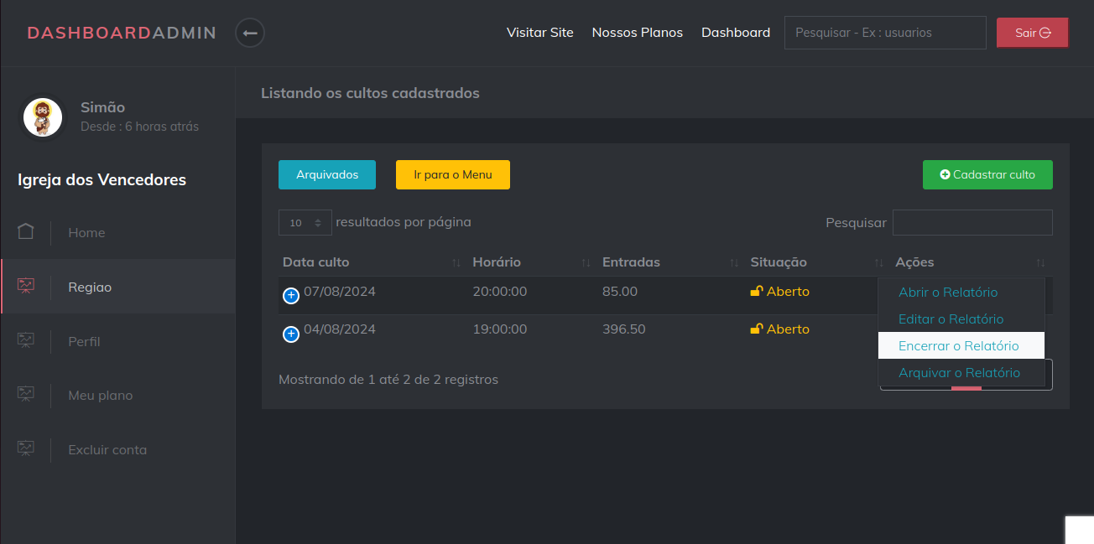Click the back arrow sidebar toggle icon
Viewport: 1094px width, 544px height.
tap(250, 34)
